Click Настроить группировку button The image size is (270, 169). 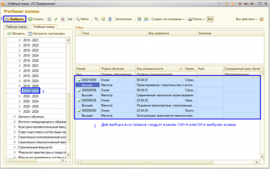(47, 33)
